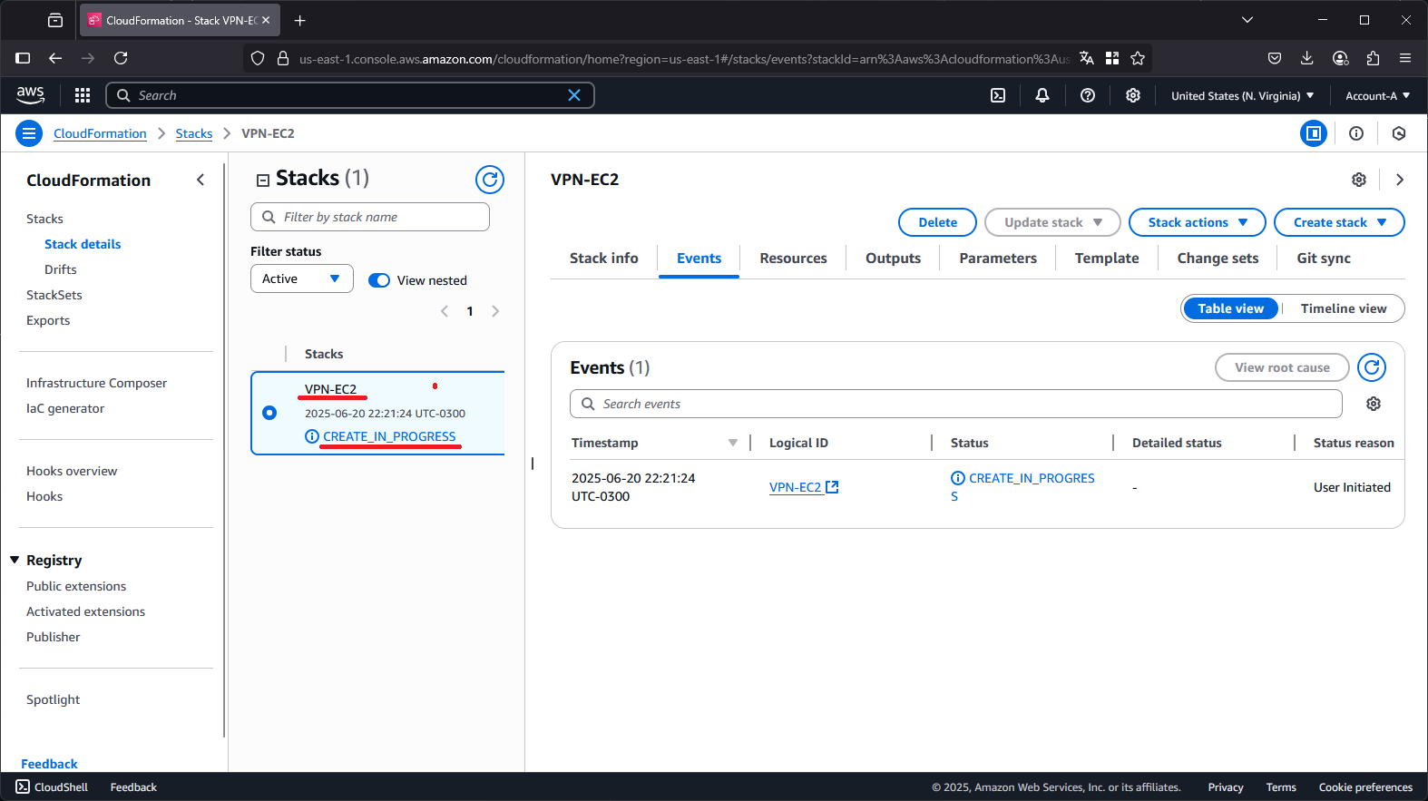Screen dimensions: 1428x801
Task: Open the Account-A account menu
Action: (1377, 95)
